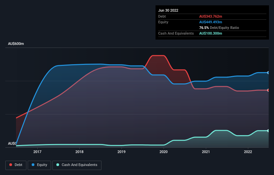Click the 76.5% Debt/Equity Ratio text
This screenshot has height=175, width=274.
pos(219,28)
